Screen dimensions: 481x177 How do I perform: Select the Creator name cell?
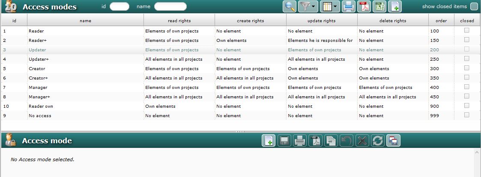tap(85, 68)
